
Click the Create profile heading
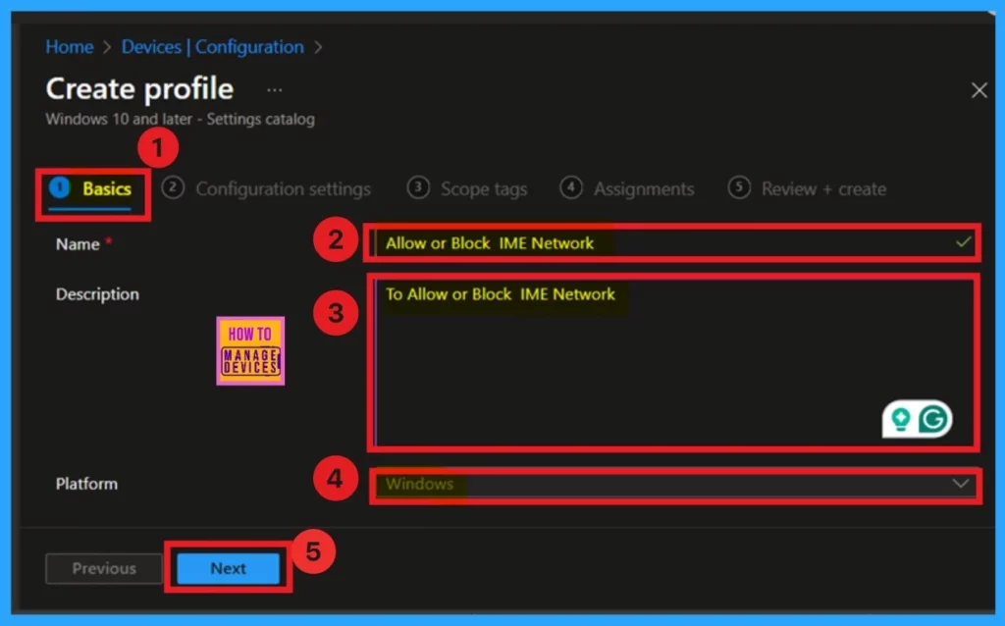[139, 88]
